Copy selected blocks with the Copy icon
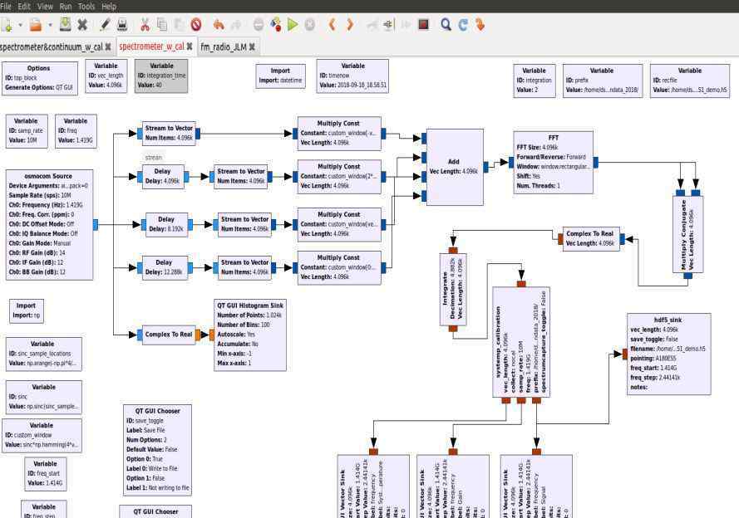The width and height of the screenshot is (739, 518). click(x=162, y=24)
